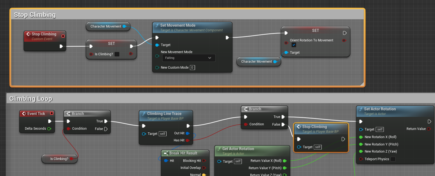Click the SET Orient Rotation execution output pin
This screenshot has height=176, width=435.
click(x=345, y=33)
